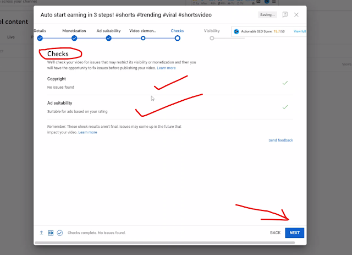Open the feedback flag icon in header
This screenshot has width=352, height=255.
coord(285,15)
